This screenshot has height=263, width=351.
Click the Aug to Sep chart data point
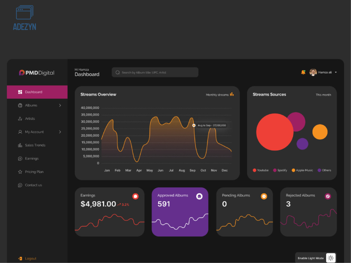click(x=194, y=126)
